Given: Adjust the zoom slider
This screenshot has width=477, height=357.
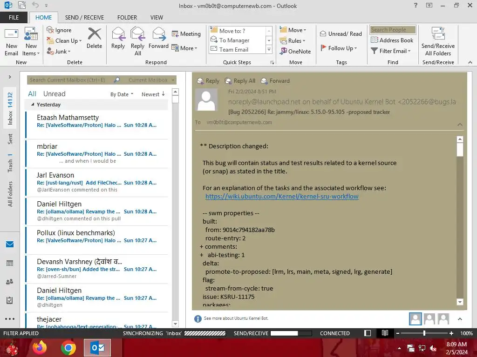Looking at the screenshot, I should coord(424,333).
